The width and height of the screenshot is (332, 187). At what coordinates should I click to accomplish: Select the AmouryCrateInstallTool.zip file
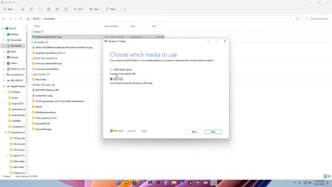tap(49, 63)
